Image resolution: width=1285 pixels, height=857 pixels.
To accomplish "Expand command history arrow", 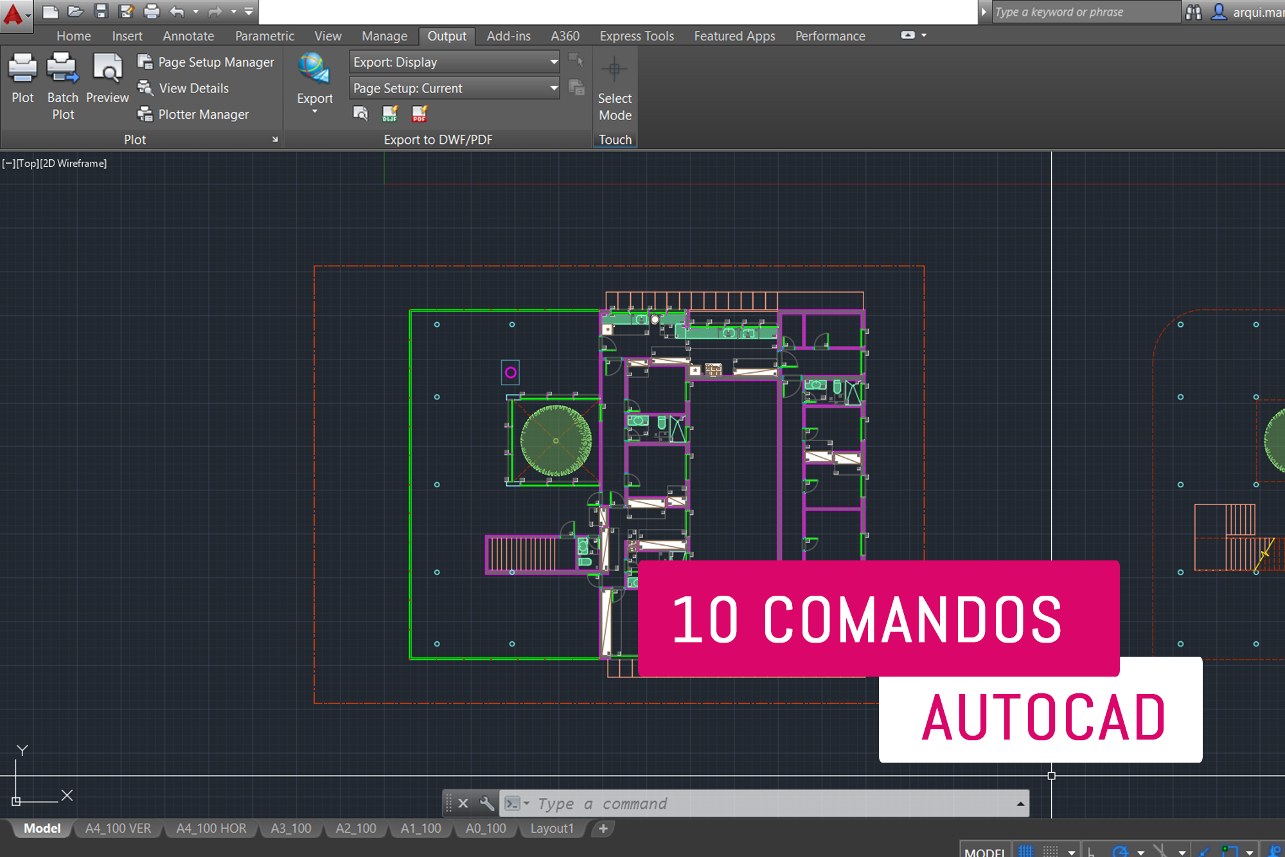I will (x=1020, y=804).
